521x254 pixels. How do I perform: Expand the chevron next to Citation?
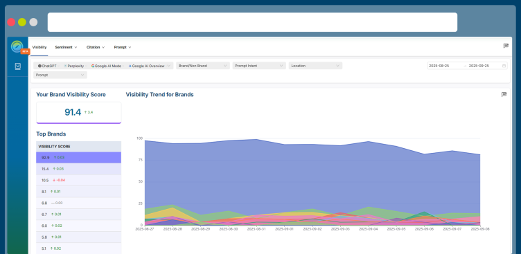point(103,47)
